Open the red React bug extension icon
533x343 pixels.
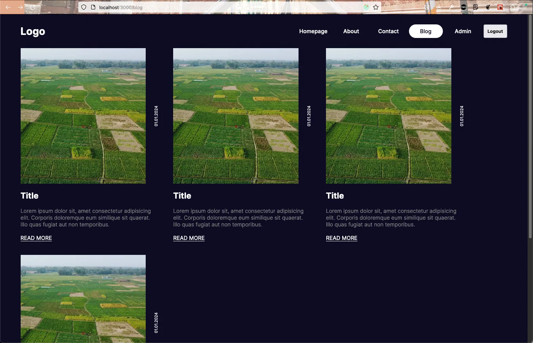pos(500,7)
